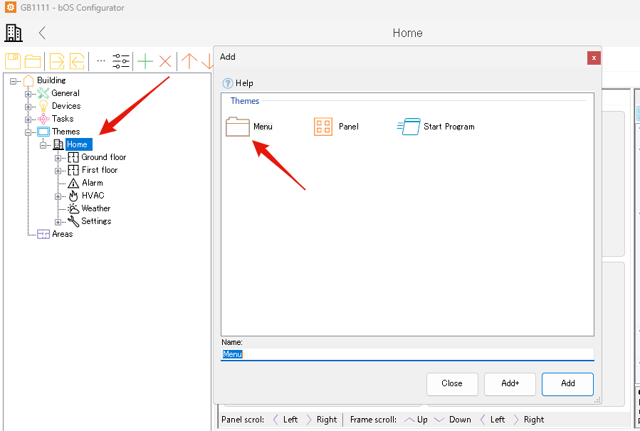Select Weather label in the tree
The width and height of the screenshot is (640, 431).
point(96,208)
